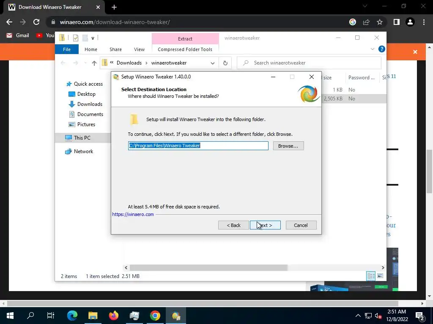The image size is (433, 324).
Task: Click the New folder icon in the File Explorer quick access toolbar
Action: pyautogui.click(x=85, y=38)
